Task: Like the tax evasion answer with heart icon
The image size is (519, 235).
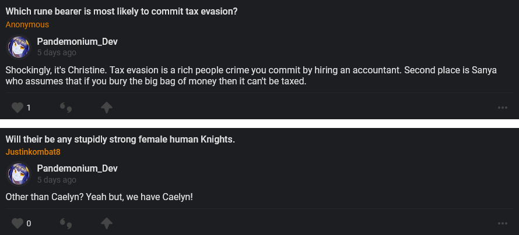Action: pyautogui.click(x=17, y=108)
